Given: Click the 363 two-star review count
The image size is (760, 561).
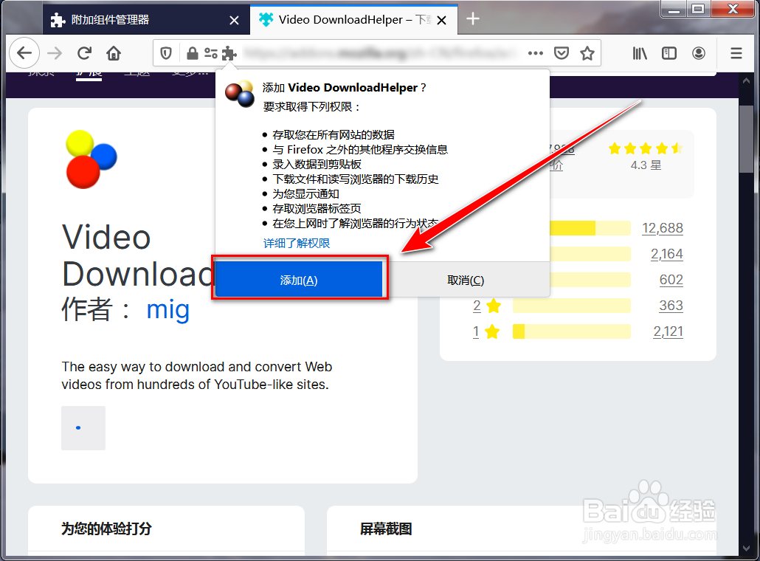Looking at the screenshot, I should (671, 306).
